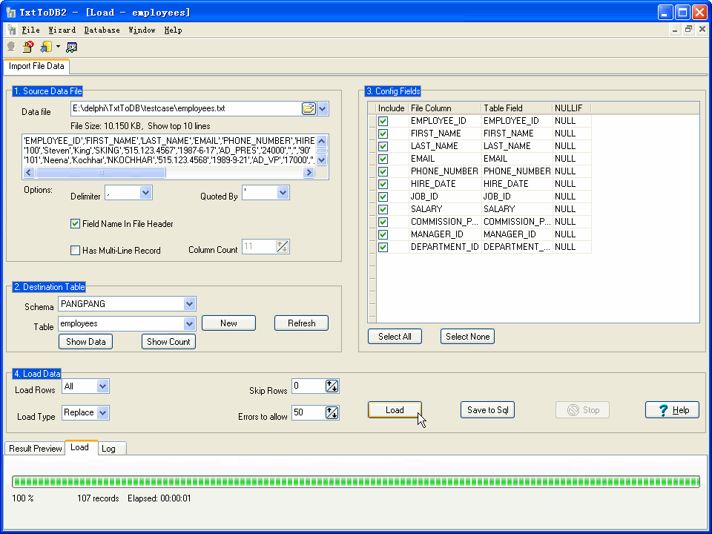712x534 pixels.
Task: Click the Refresh button
Action: pos(302,323)
